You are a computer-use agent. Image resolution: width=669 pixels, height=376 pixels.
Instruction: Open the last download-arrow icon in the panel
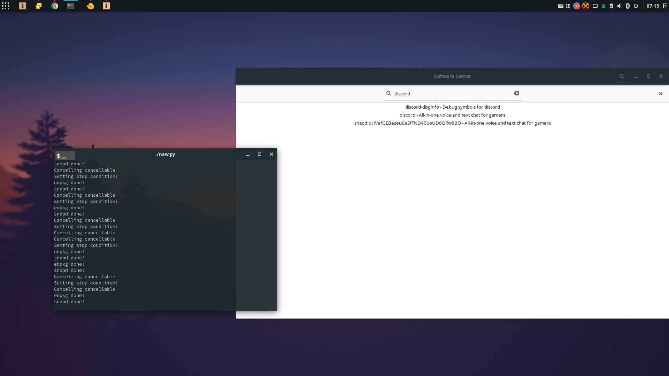point(106,6)
